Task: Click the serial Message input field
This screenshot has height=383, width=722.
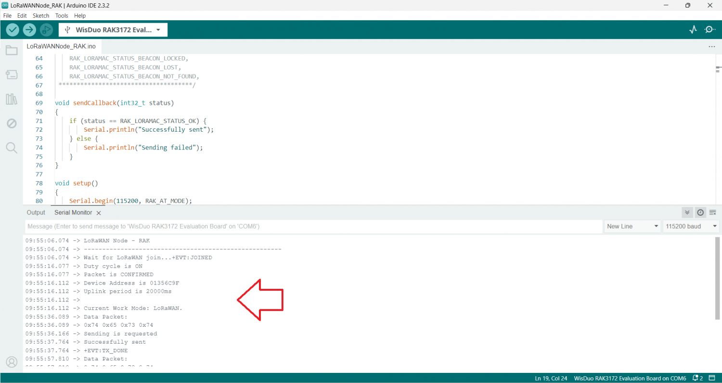Action: [x=313, y=226]
